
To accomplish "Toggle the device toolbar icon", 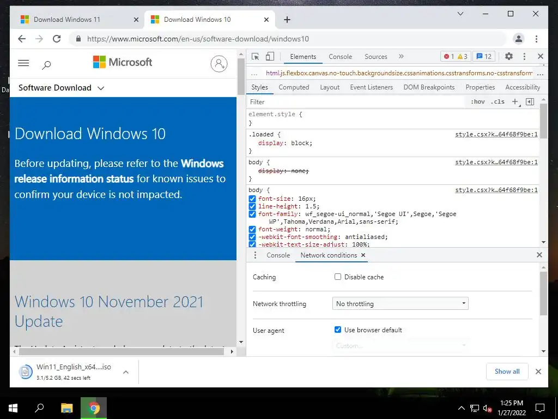I will 270,56.
